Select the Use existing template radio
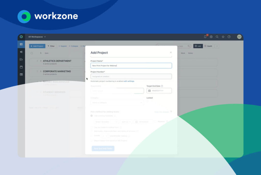Viewport: 261px width, 175px height. click(x=92, y=116)
